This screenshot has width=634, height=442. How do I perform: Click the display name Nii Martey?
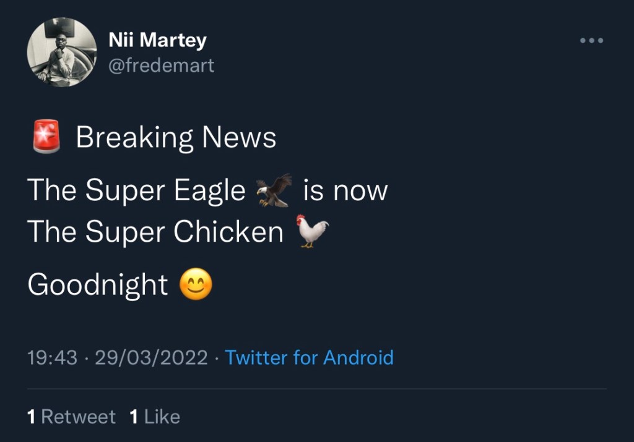(x=157, y=40)
